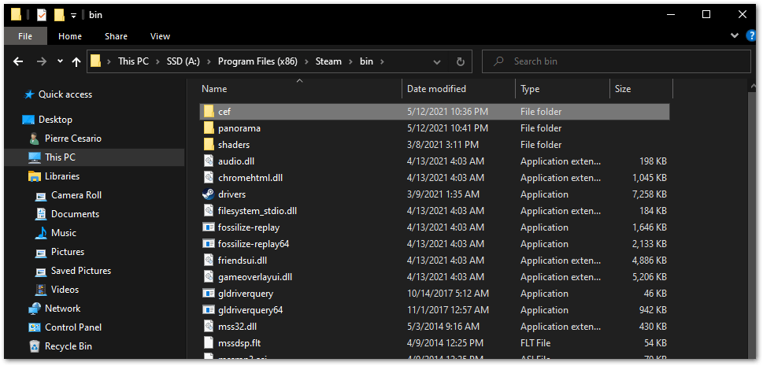Click the Properties icon in title bar
This screenshot has width=763, height=366.
[42, 15]
